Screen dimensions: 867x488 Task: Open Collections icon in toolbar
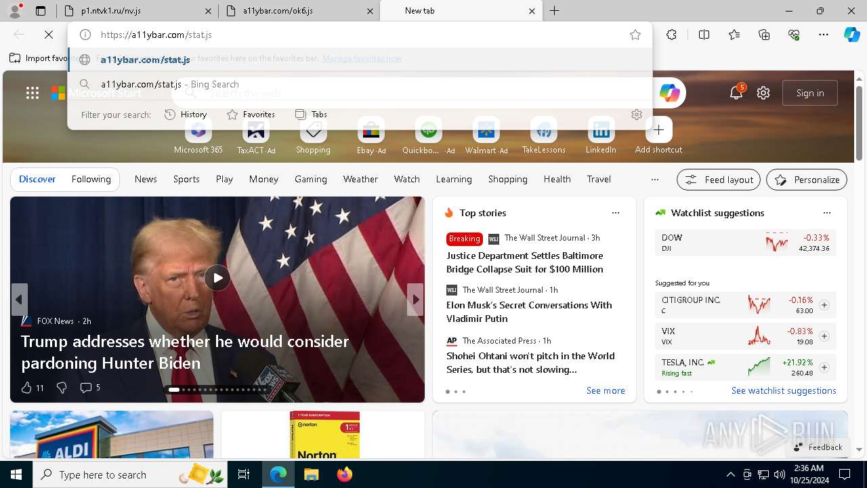764,35
